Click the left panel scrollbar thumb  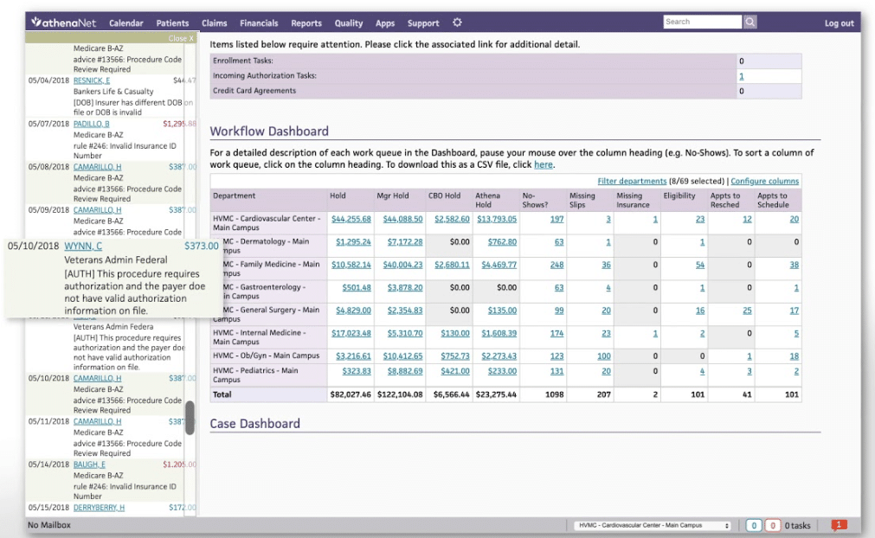[190, 418]
